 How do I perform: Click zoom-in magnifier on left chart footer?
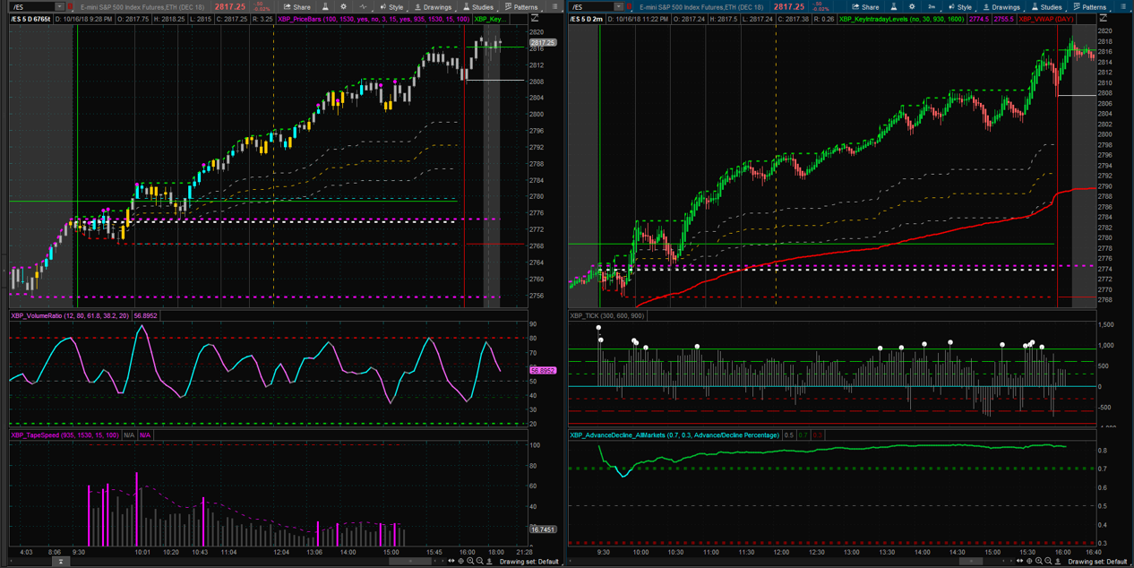tap(470, 562)
